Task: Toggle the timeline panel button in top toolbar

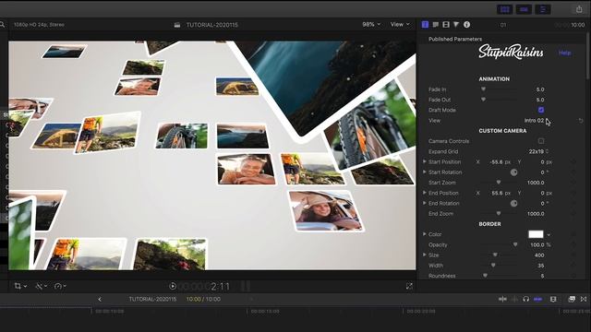Action: click(x=524, y=9)
